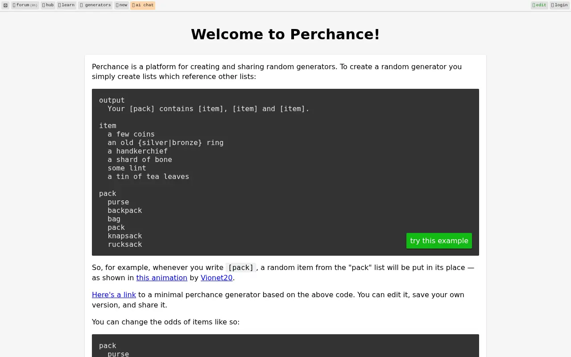Open the grid menu icon at top-left
This screenshot has width=571, height=357.
click(x=5, y=5)
